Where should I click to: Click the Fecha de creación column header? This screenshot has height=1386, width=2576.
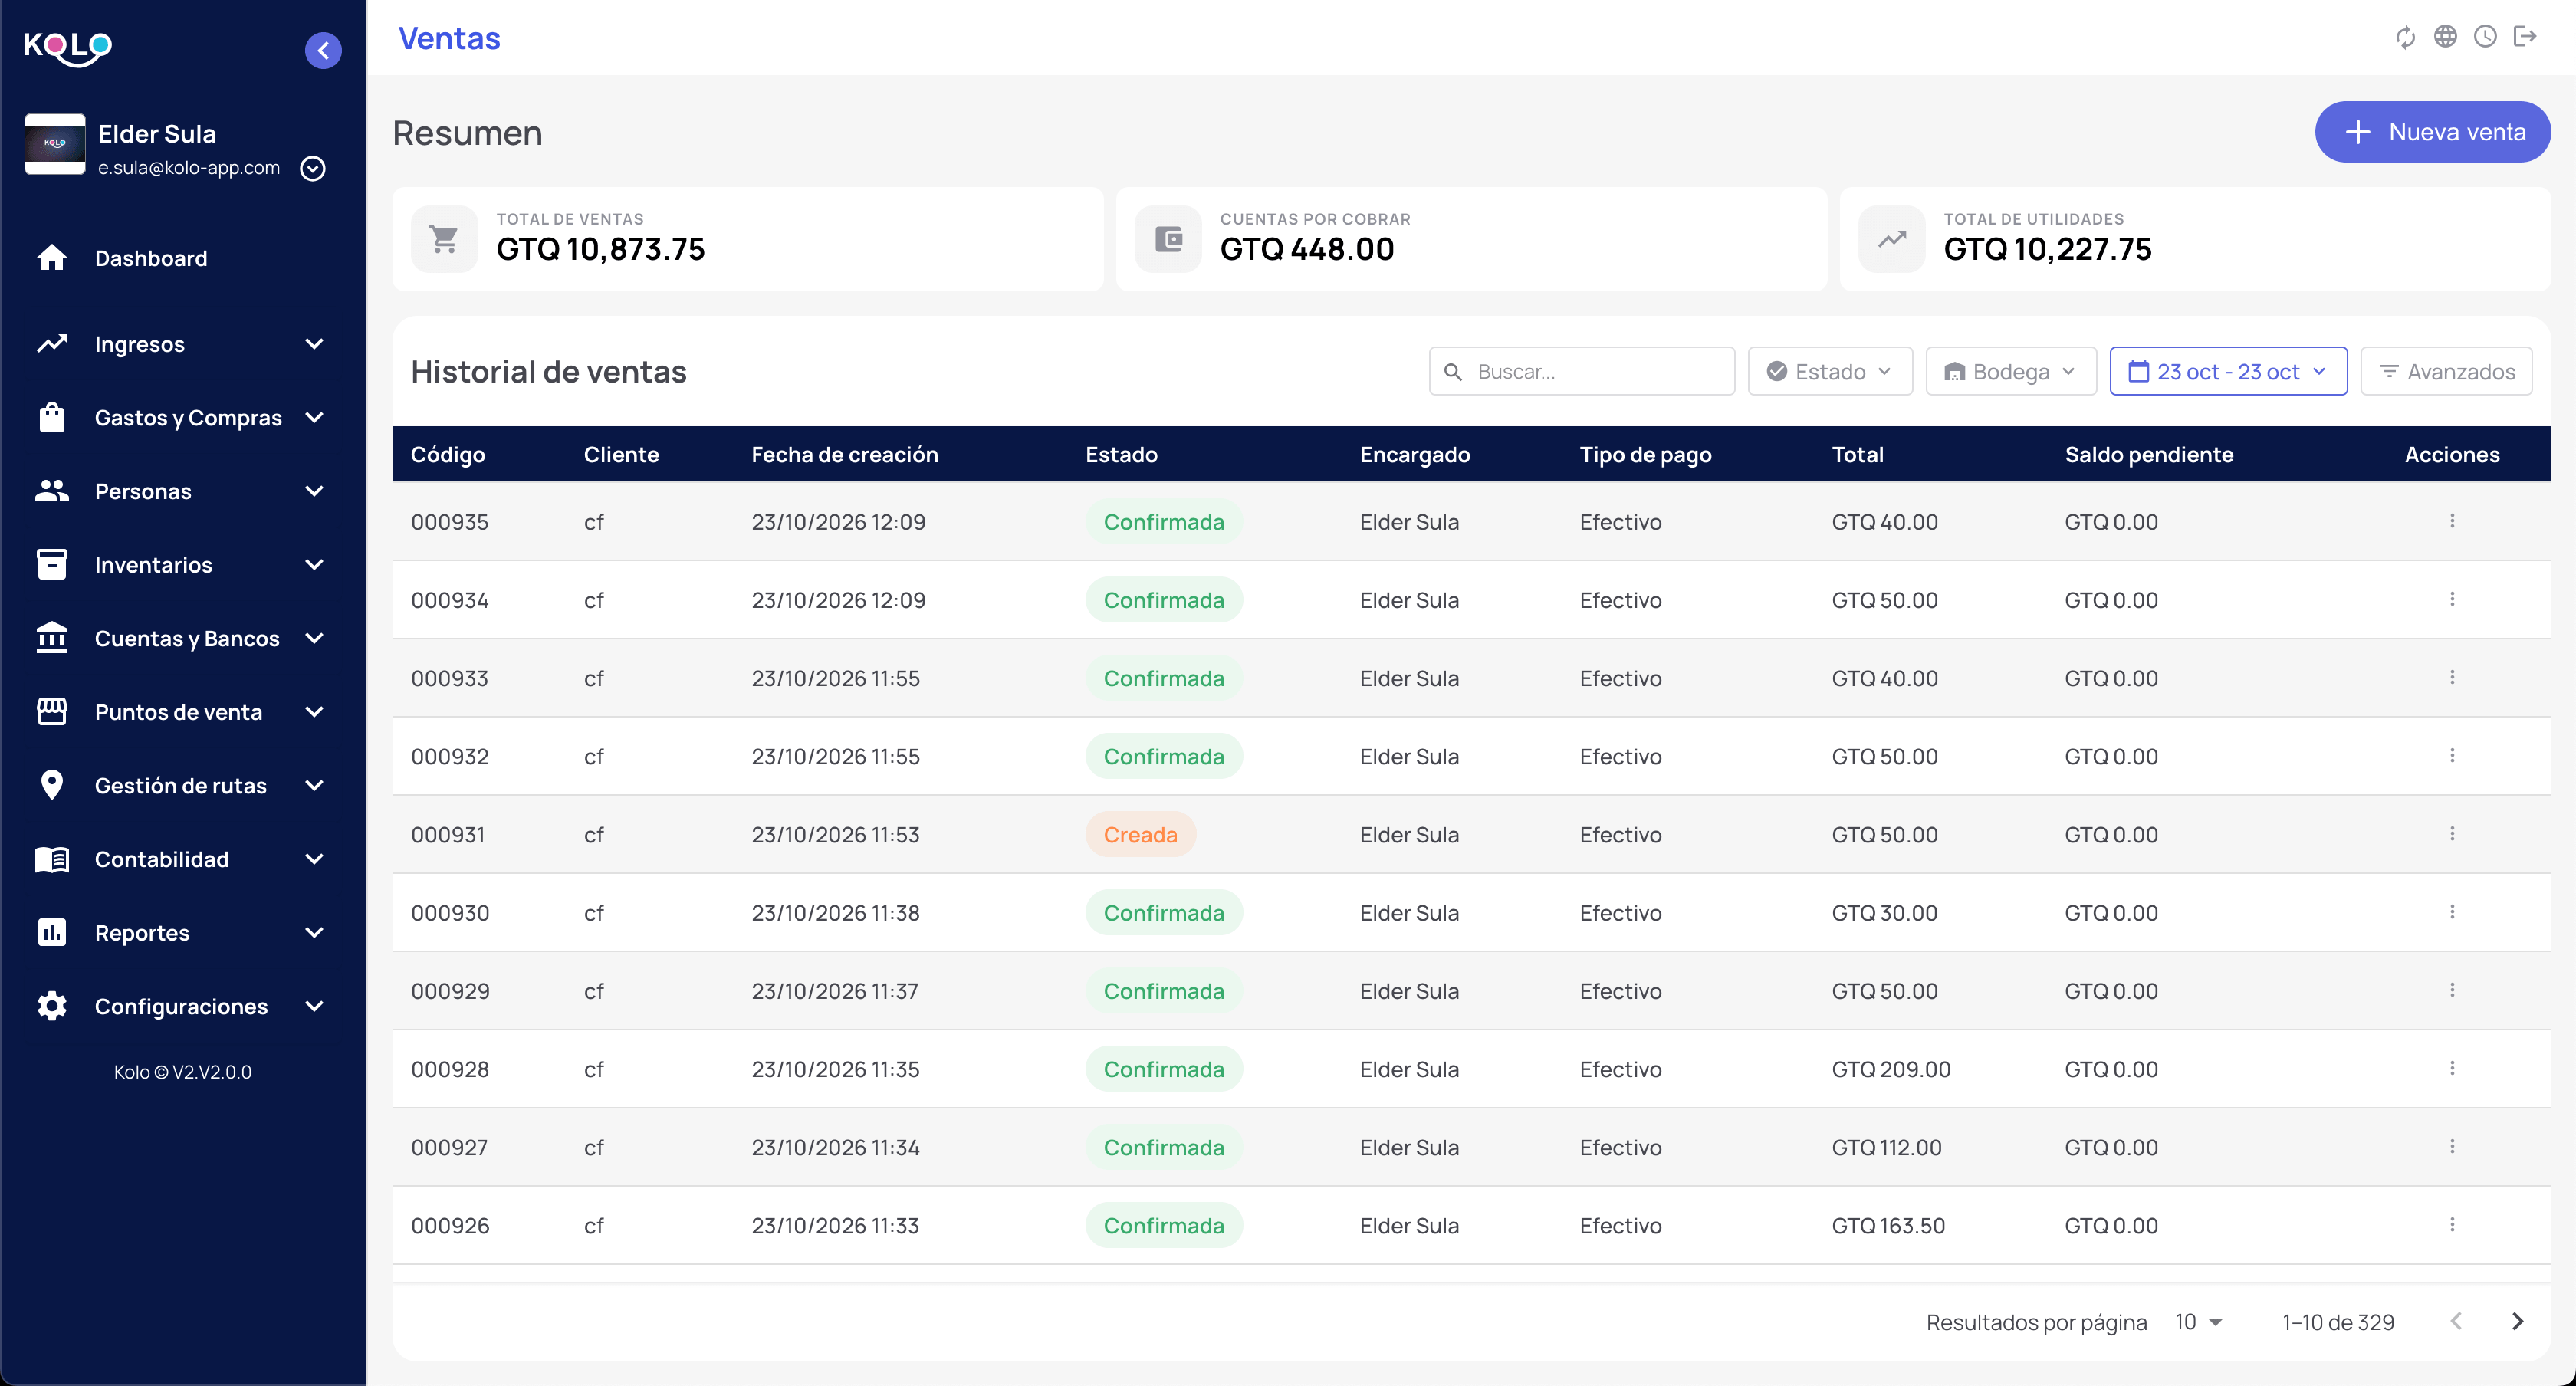pos(844,454)
